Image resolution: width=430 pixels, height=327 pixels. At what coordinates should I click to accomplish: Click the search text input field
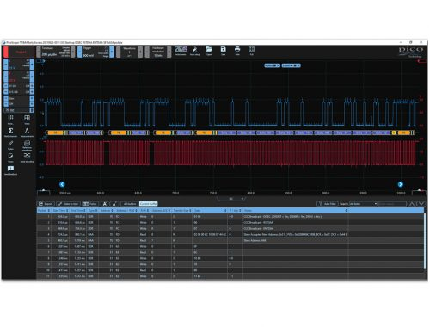click(392, 204)
